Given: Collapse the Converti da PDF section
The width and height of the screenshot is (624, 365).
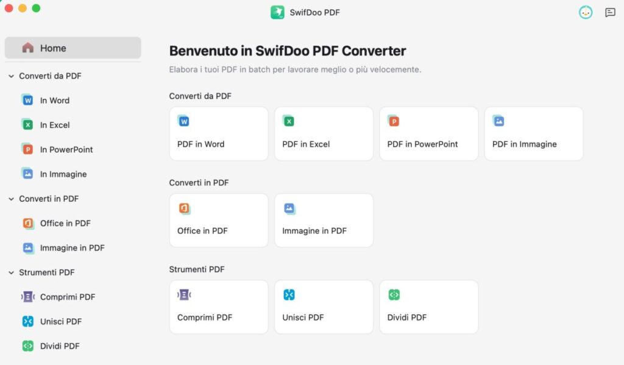Looking at the screenshot, I should 11,76.
